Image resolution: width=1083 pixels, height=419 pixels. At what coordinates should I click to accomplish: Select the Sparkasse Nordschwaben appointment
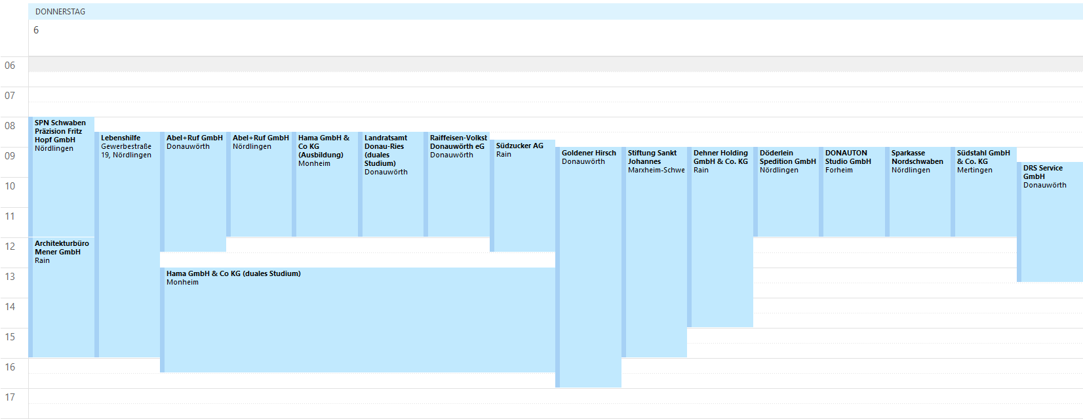[x=918, y=192]
